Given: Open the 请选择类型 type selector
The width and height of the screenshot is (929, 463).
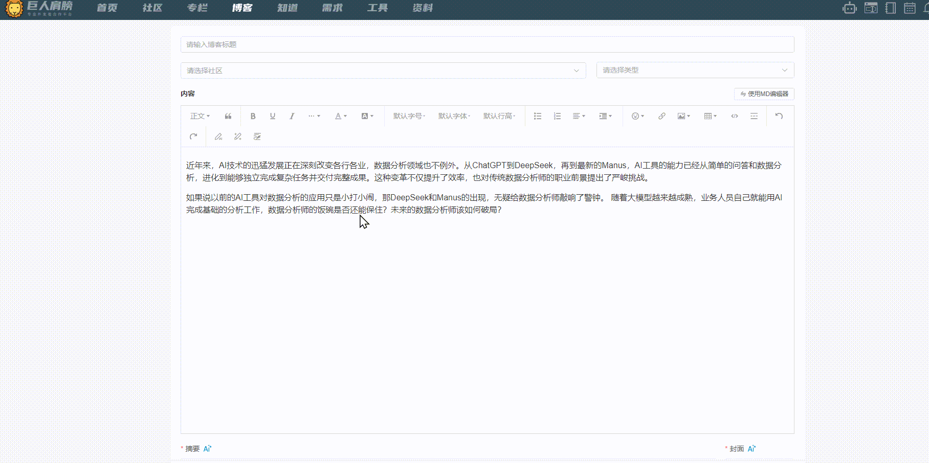Looking at the screenshot, I should [695, 70].
